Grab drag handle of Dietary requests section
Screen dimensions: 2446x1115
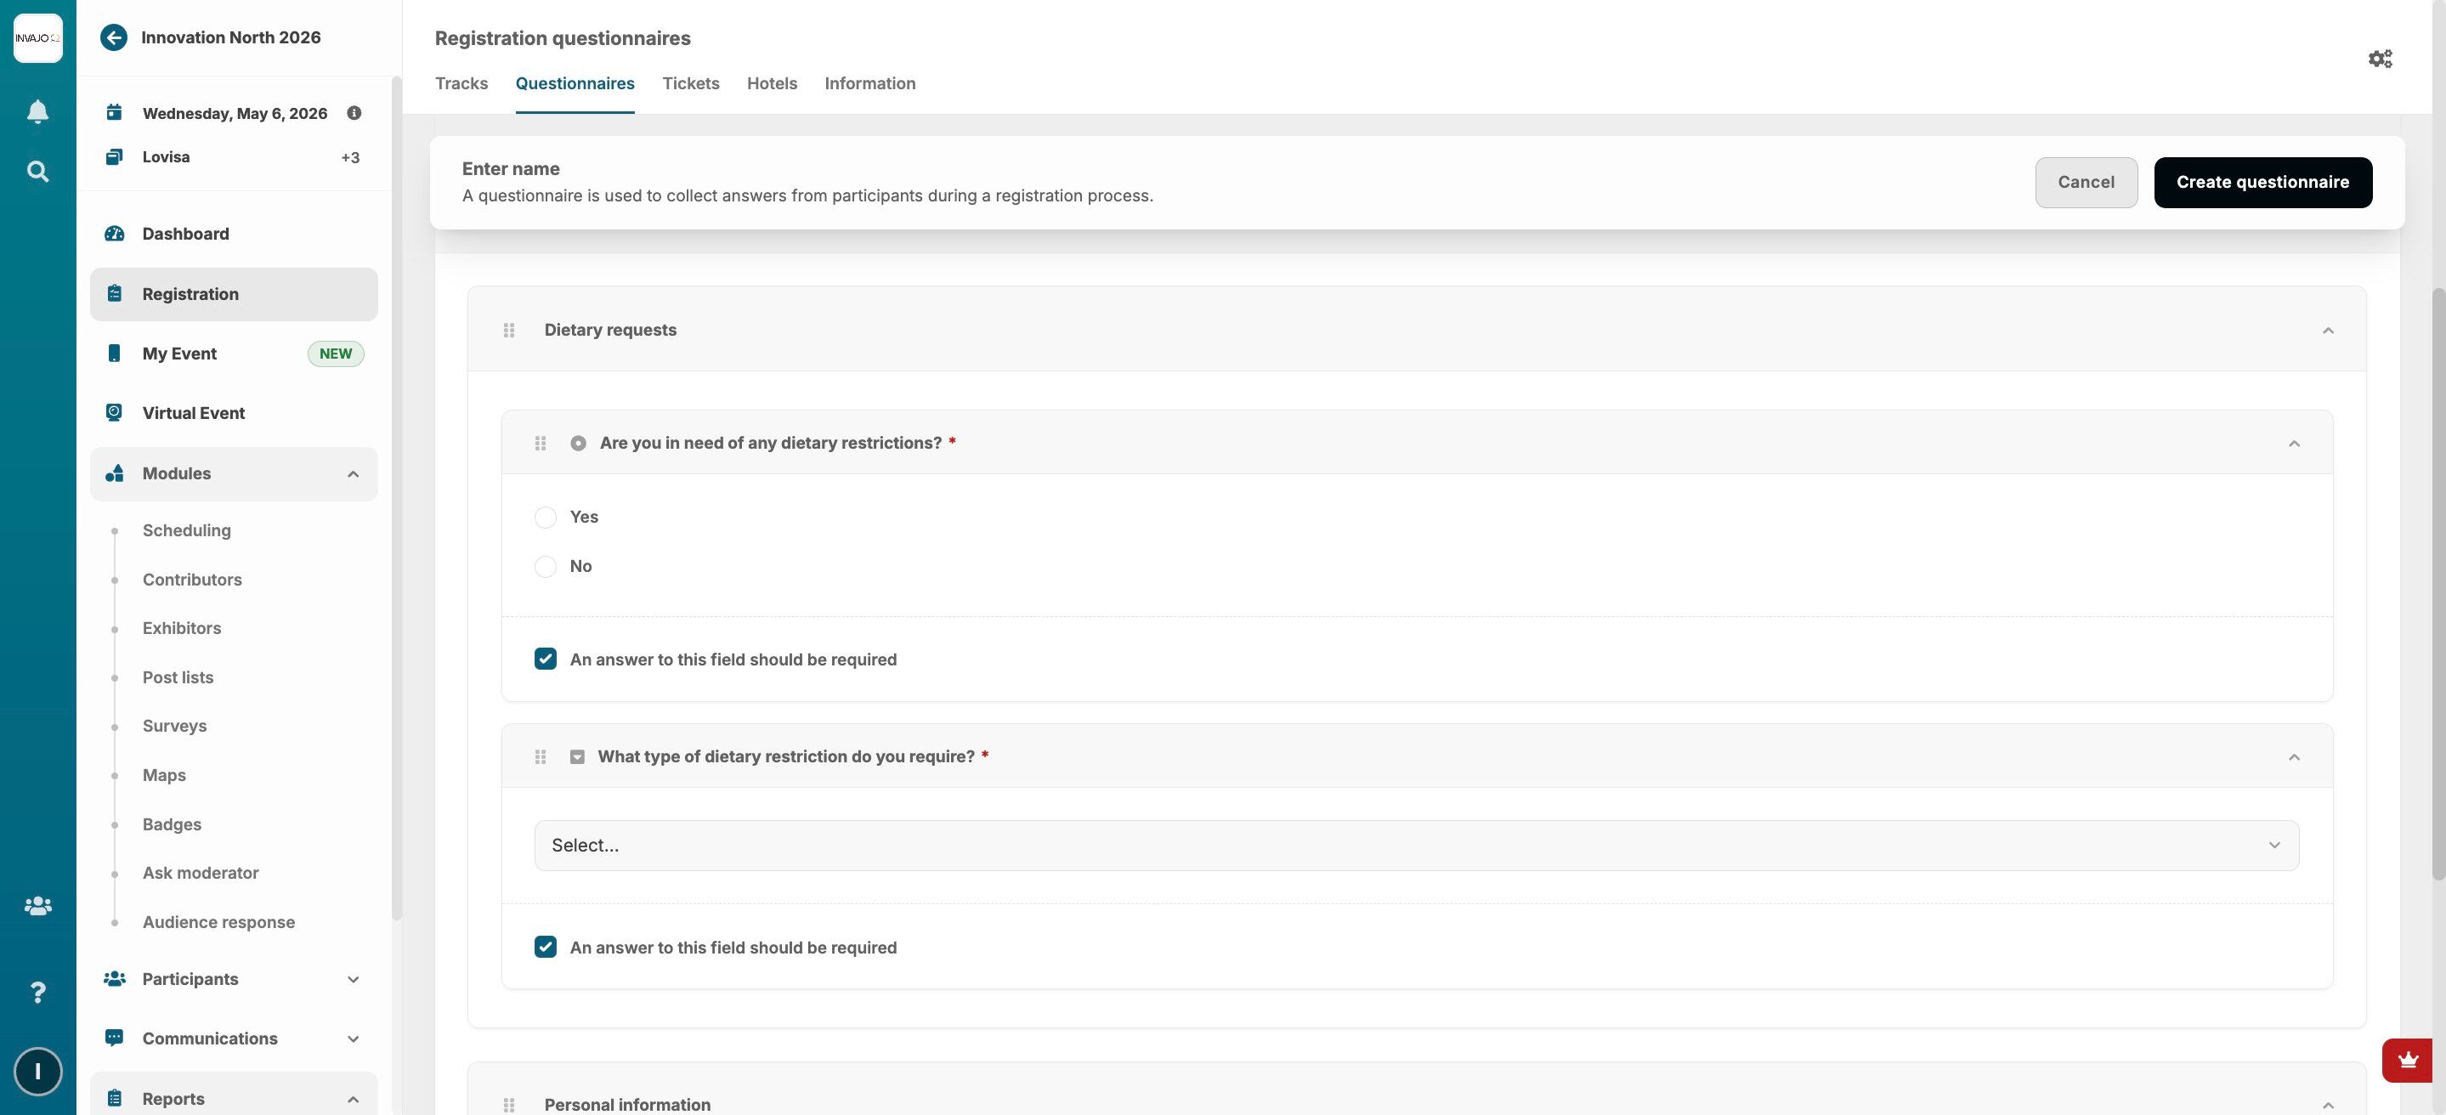coord(509,331)
